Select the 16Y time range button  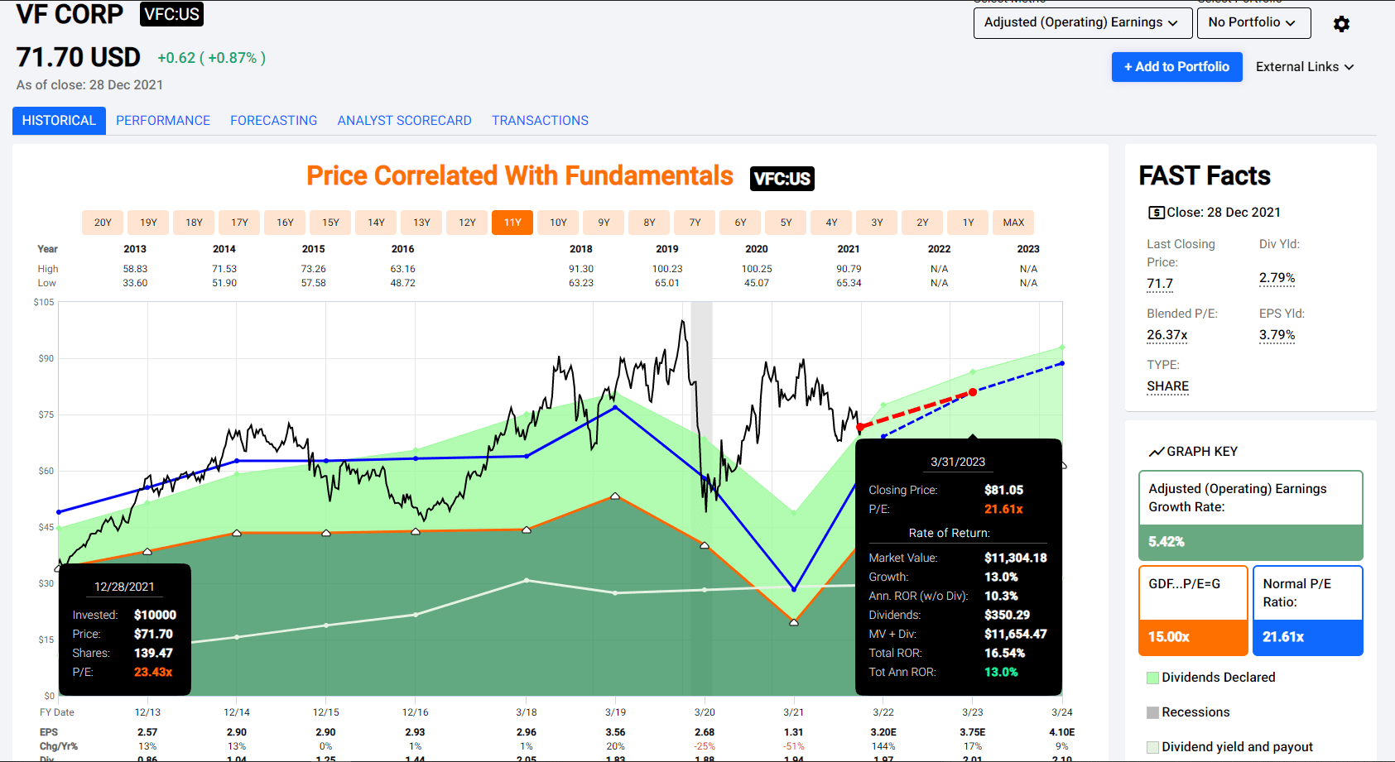coord(285,223)
